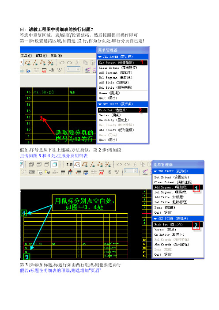Choose Abs Coords in the second figure's menu
This screenshot has width=219, height=310.
172,244
